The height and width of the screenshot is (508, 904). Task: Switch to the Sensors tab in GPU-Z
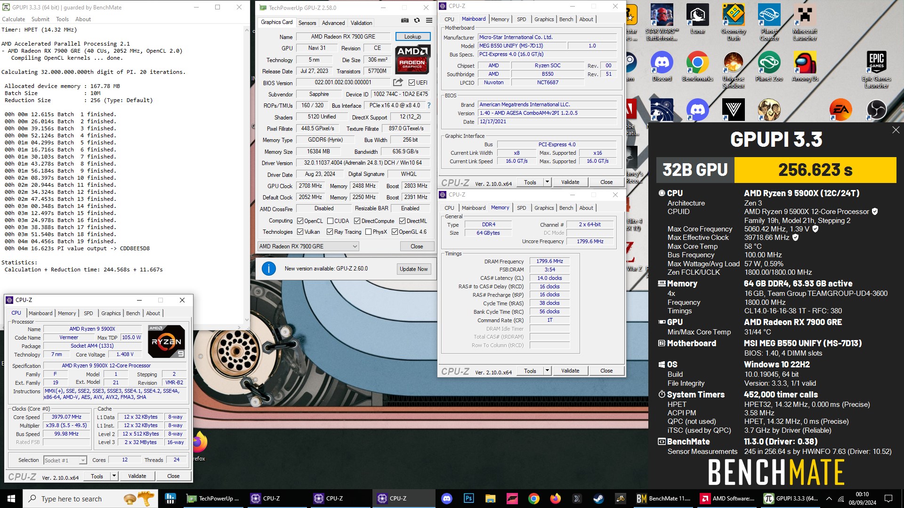pos(307,23)
